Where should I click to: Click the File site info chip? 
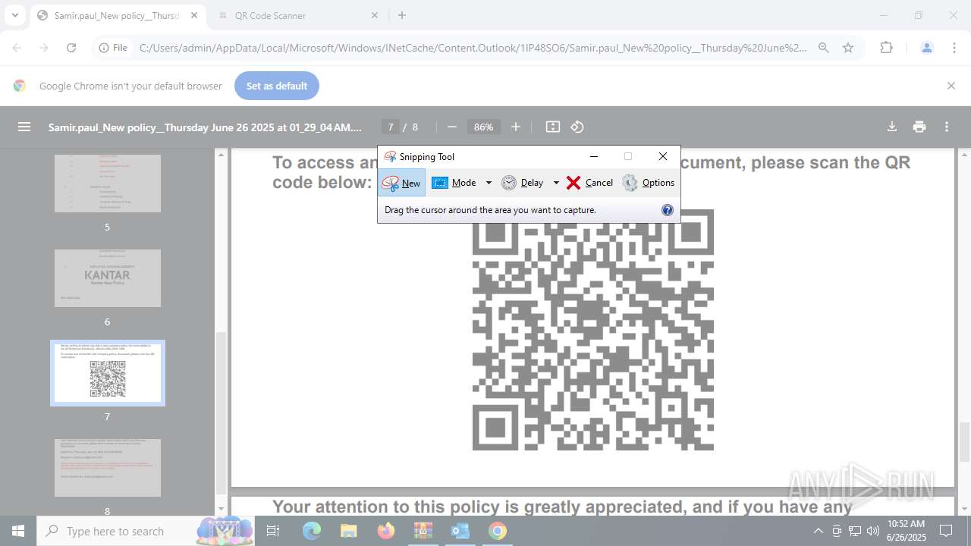click(x=113, y=48)
